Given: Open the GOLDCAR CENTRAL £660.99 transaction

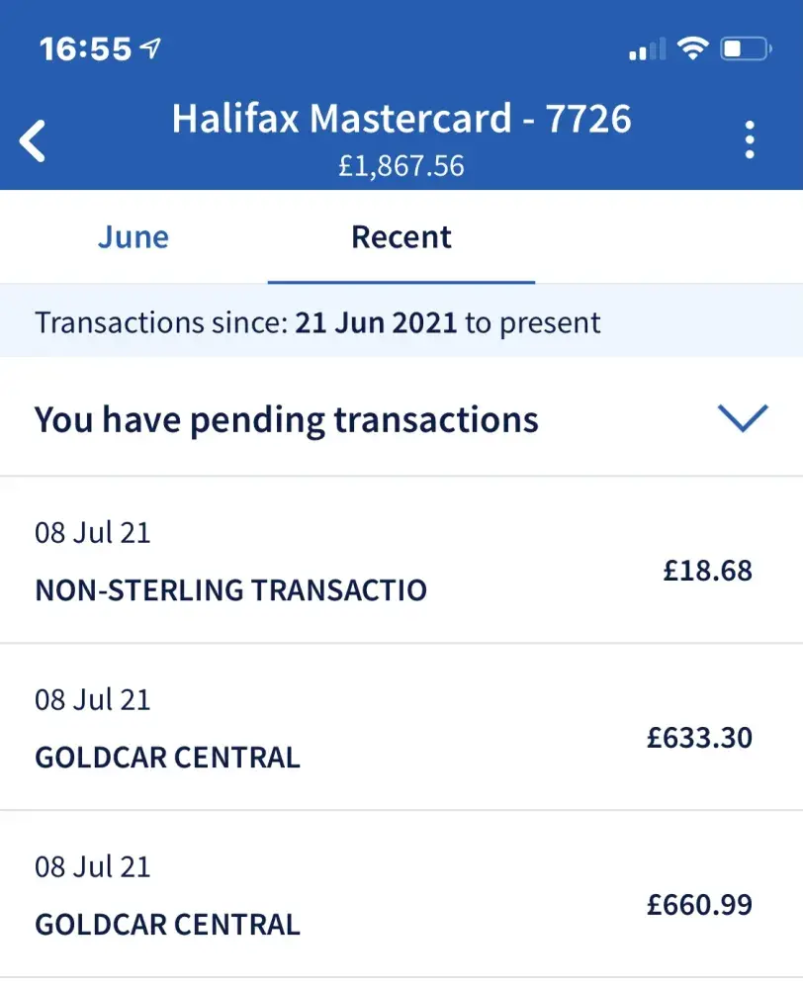Looking at the screenshot, I should point(168,925).
